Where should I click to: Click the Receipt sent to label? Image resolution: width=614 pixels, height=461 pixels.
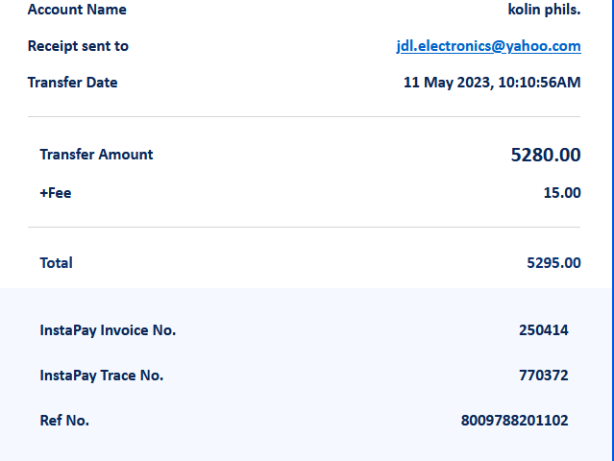[78, 46]
